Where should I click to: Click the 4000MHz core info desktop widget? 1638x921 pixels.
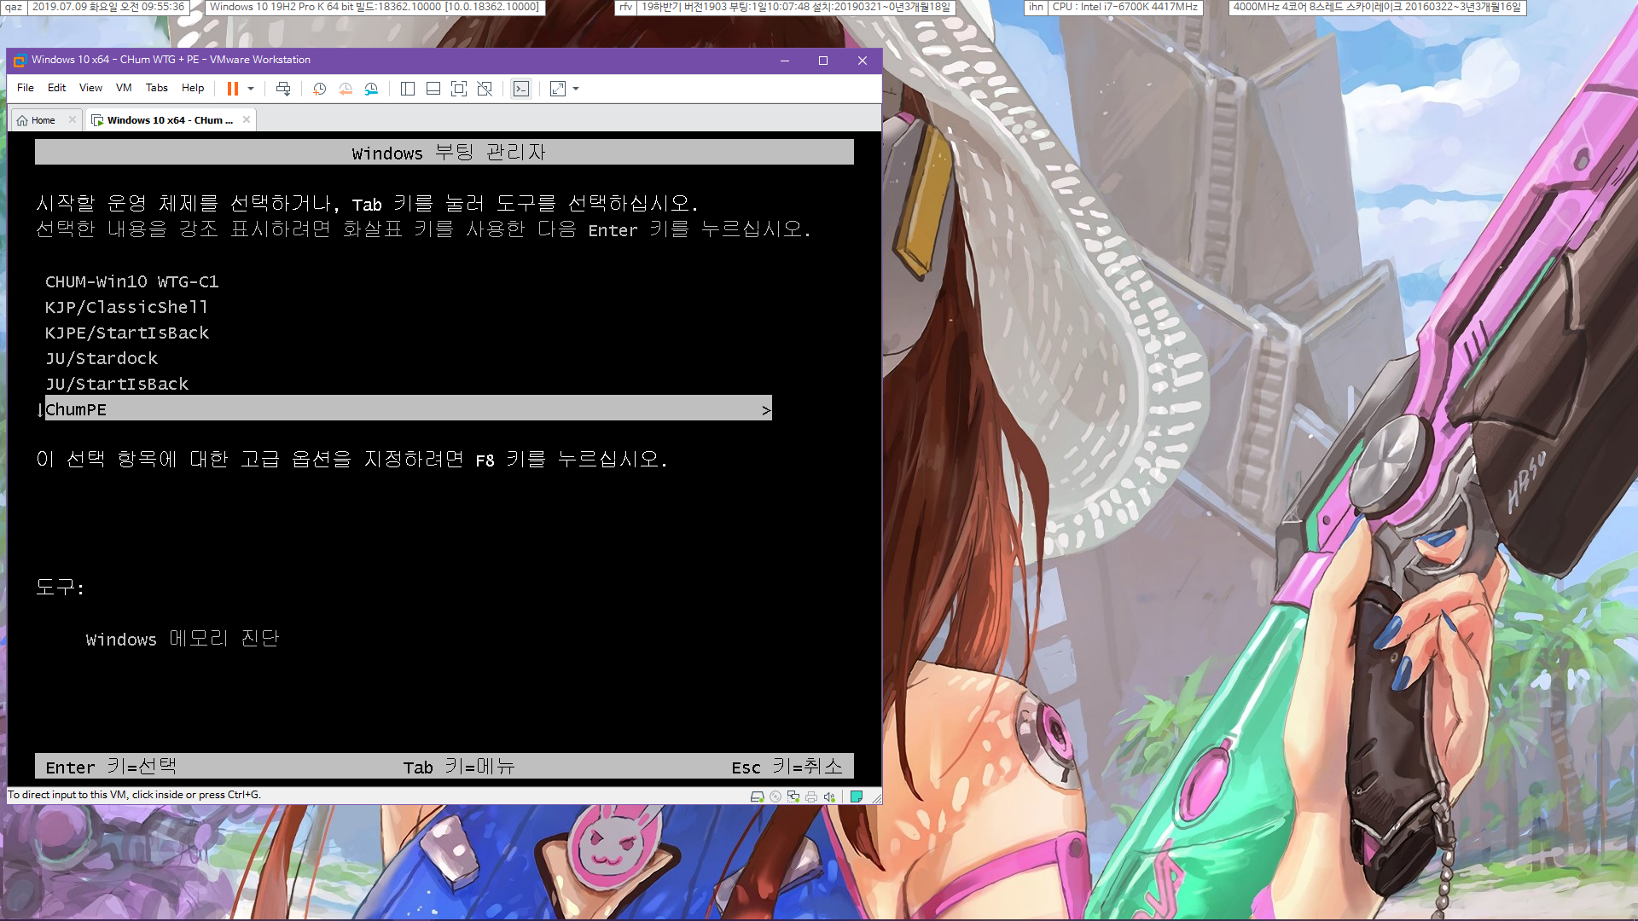(1377, 7)
